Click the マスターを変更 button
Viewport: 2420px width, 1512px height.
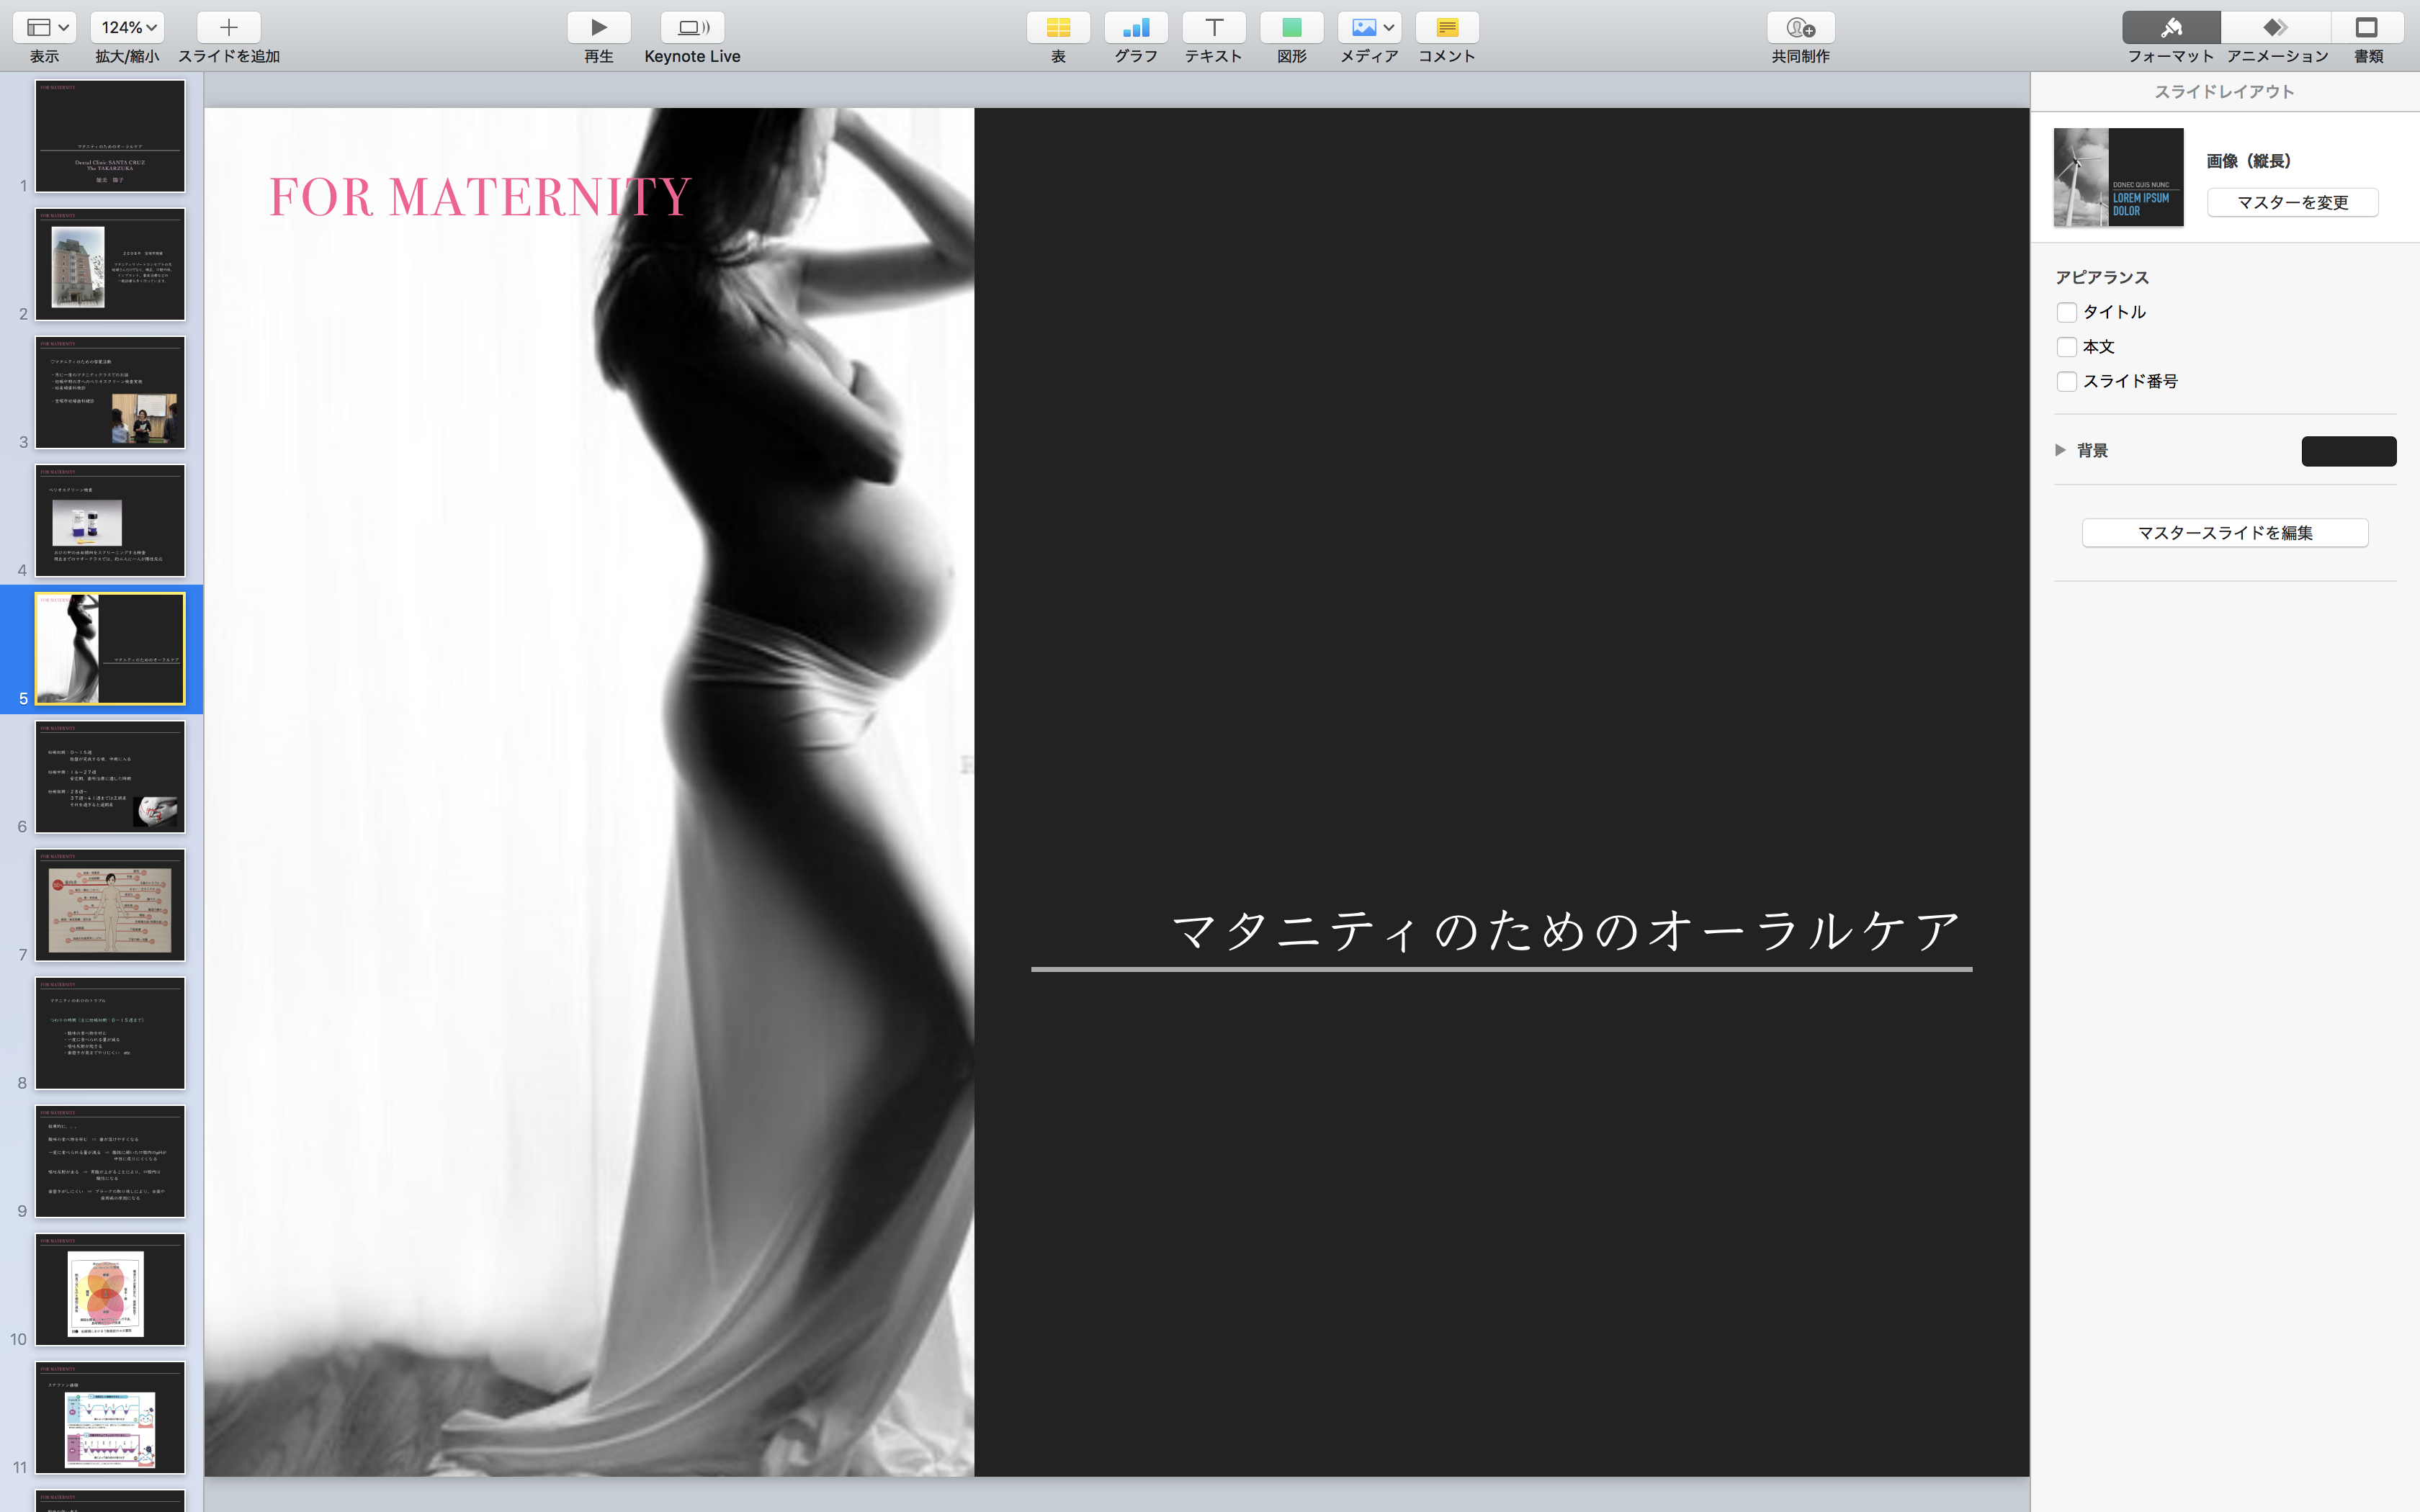click(2293, 202)
